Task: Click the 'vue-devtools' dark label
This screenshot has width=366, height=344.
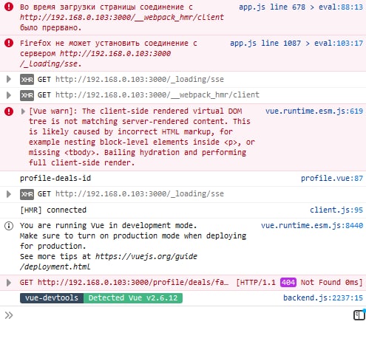Action: pyautogui.click(x=52, y=298)
